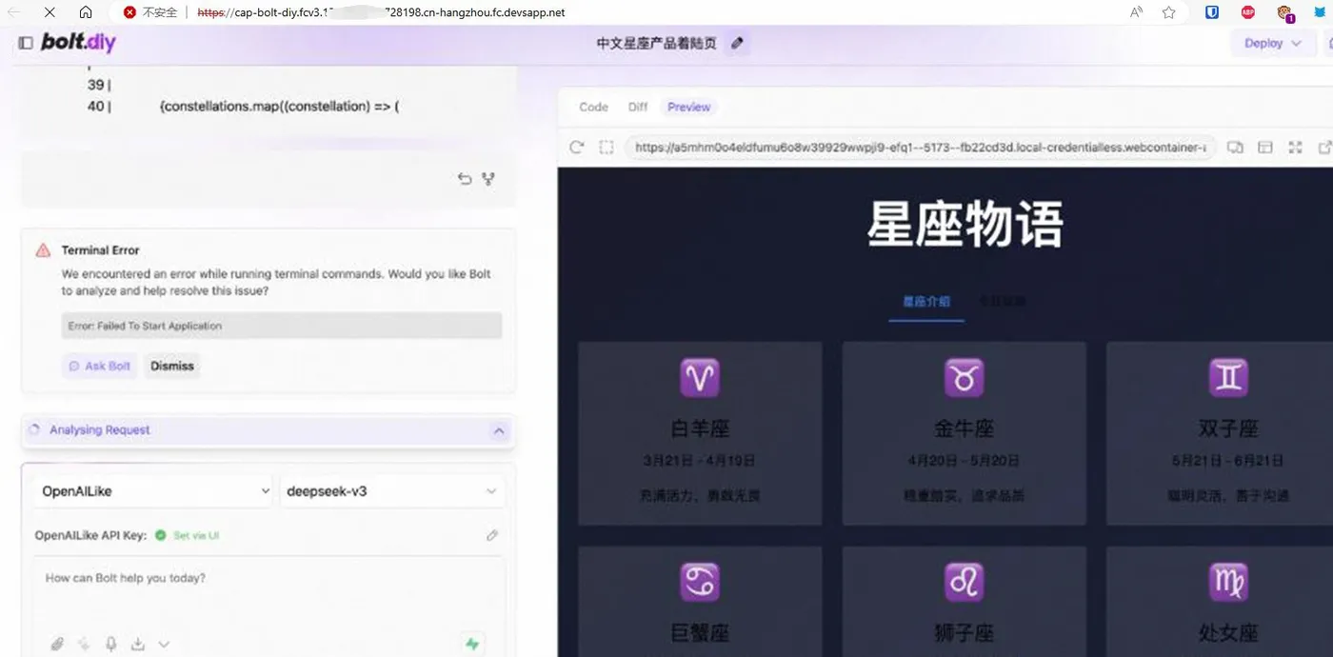Click the 狮子座 Leo card icon

pyautogui.click(x=964, y=583)
